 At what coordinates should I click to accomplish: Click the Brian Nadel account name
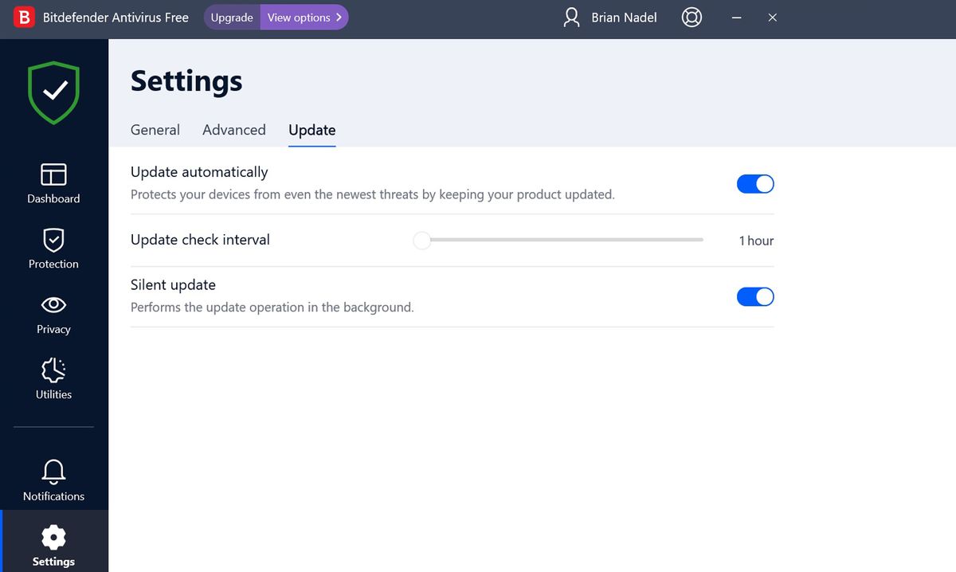click(x=624, y=18)
